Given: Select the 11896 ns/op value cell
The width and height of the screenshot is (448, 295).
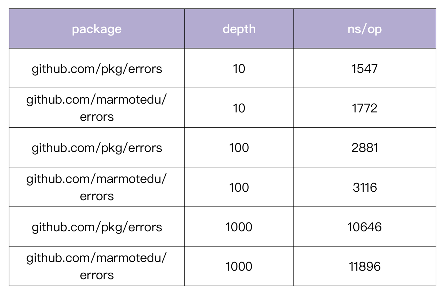Looking at the screenshot, I should click(x=364, y=266).
